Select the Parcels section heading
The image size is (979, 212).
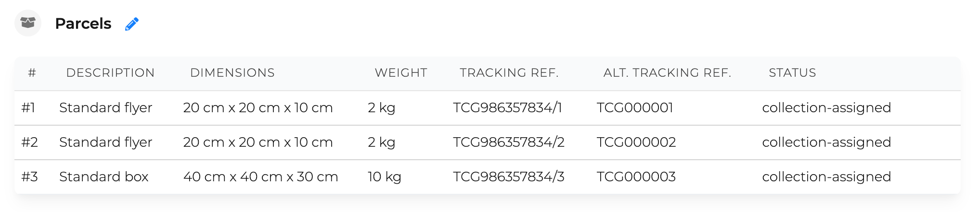(x=83, y=24)
